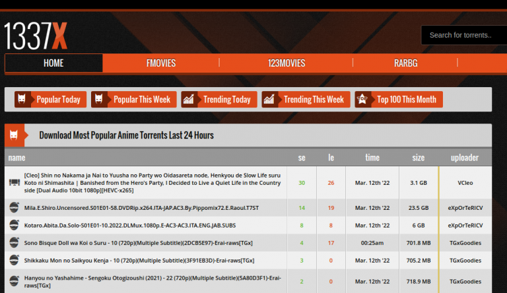Switch to the FMOVIES navigation tab
Image resolution: width=507 pixels, height=293 pixels.
161,63
